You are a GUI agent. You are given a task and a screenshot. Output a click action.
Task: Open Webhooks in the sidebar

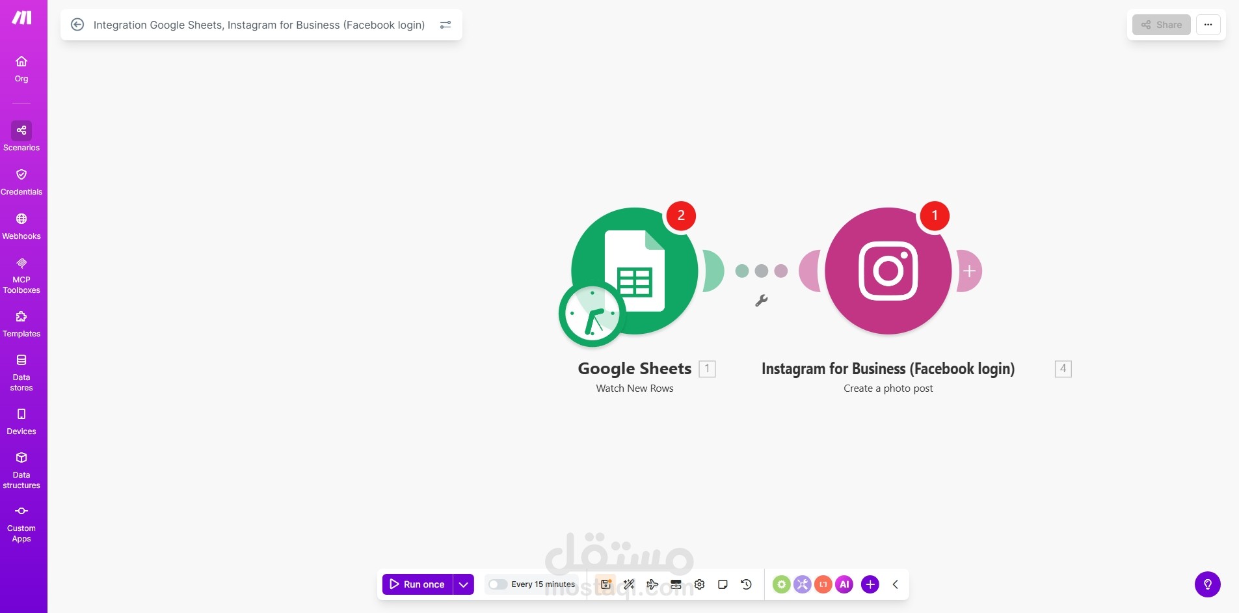click(x=21, y=226)
